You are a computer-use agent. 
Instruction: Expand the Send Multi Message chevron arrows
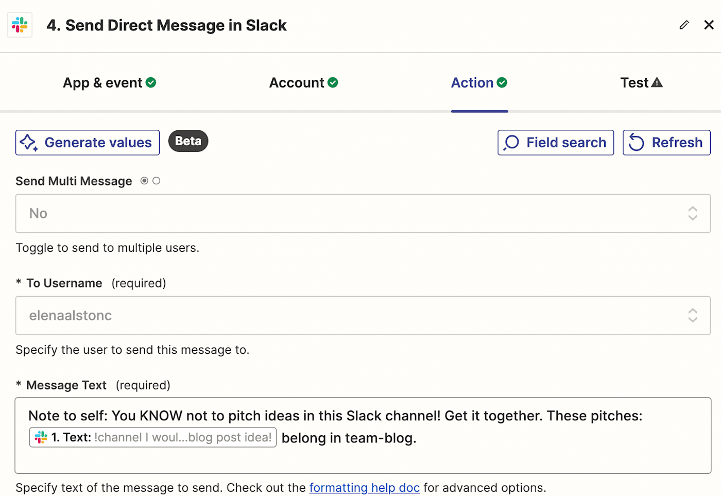tap(693, 213)
